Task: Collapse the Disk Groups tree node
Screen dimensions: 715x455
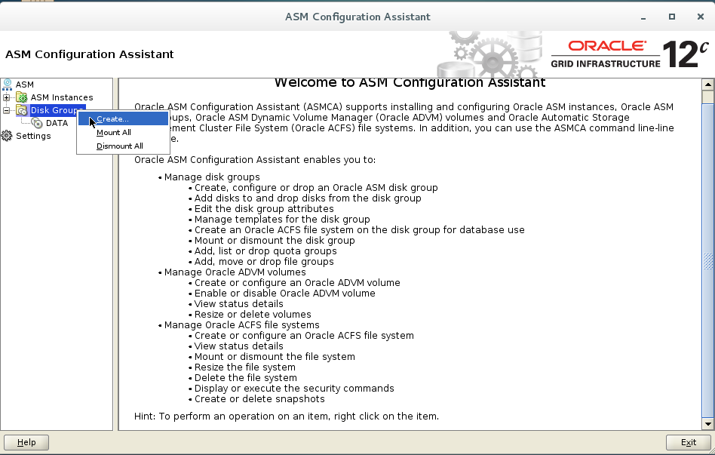Action: click(6, 110)
